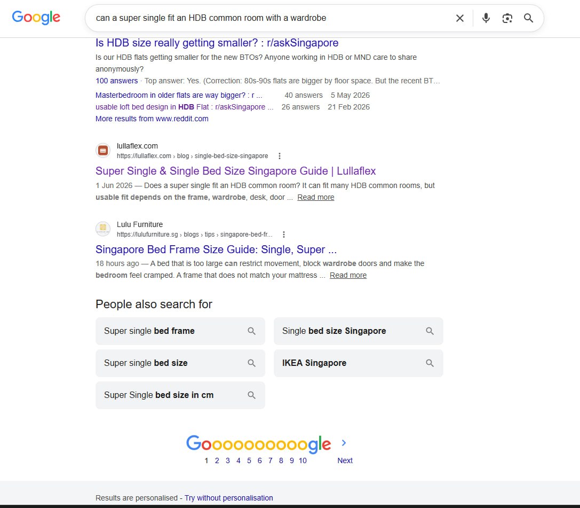
Task: Click the Google logo in the header
Action: coord(36,18)
